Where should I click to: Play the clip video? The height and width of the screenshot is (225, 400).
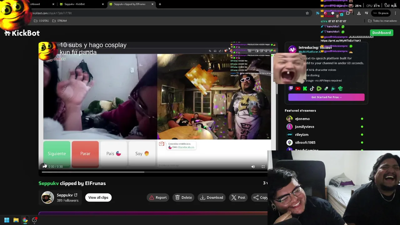(x=44, y=167)
